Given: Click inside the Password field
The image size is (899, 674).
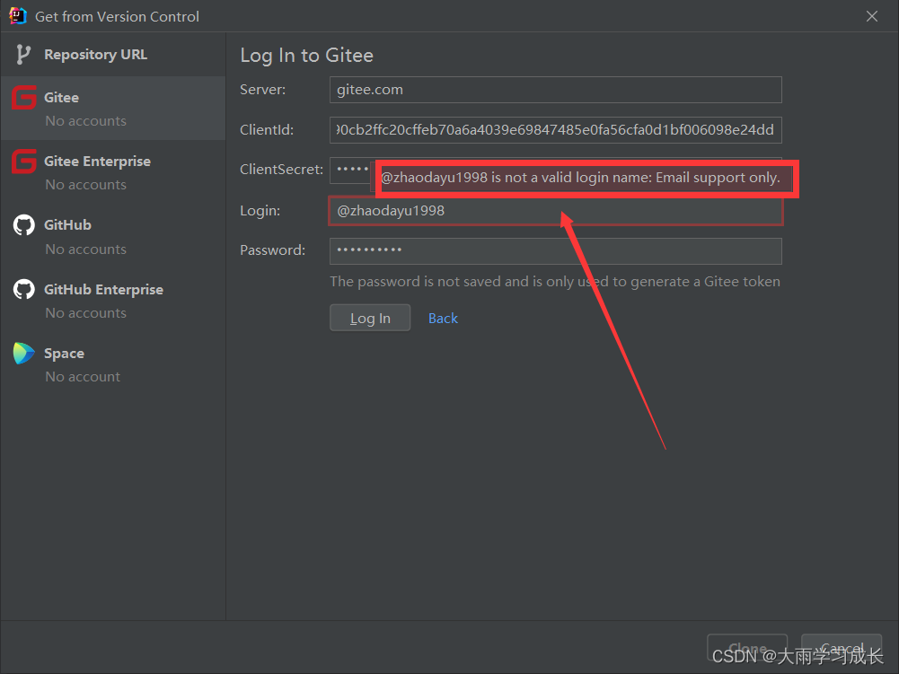Looking at the screenshot, I should pos(555,250).
